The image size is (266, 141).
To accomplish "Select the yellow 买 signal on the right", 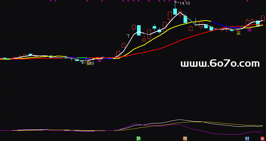I will (x=238, y=33).
